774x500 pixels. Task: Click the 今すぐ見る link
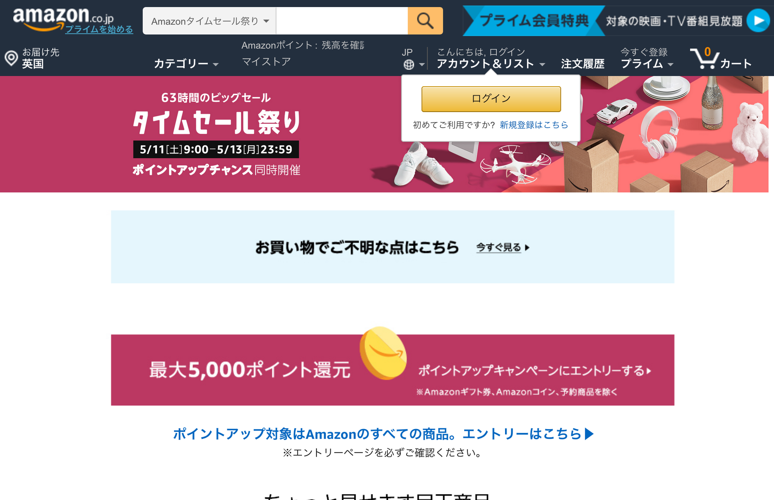503,247
